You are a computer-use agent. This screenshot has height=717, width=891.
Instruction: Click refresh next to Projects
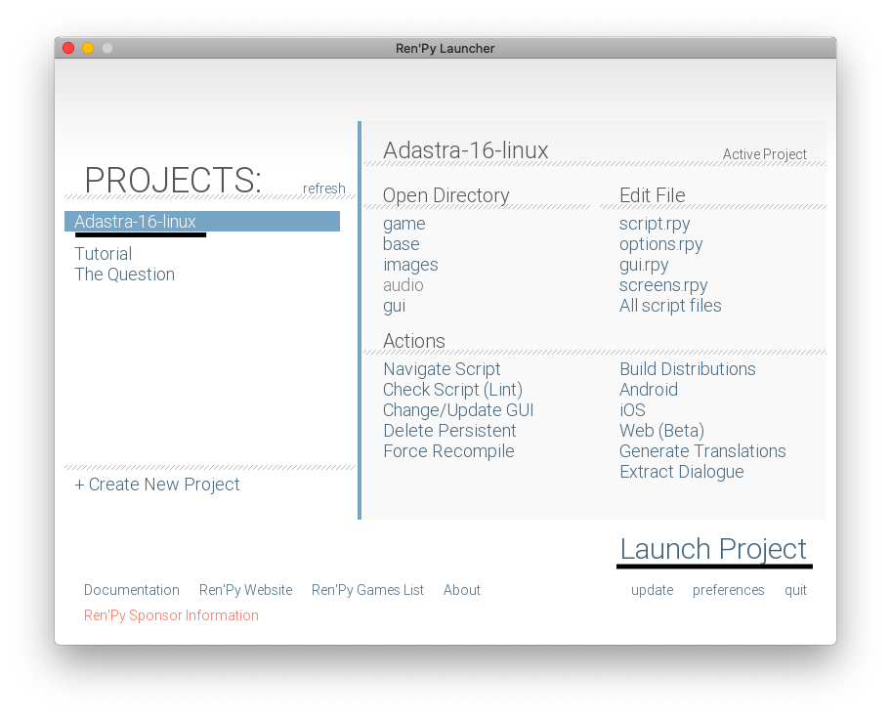pyautogui.click(x=323, y=189)
